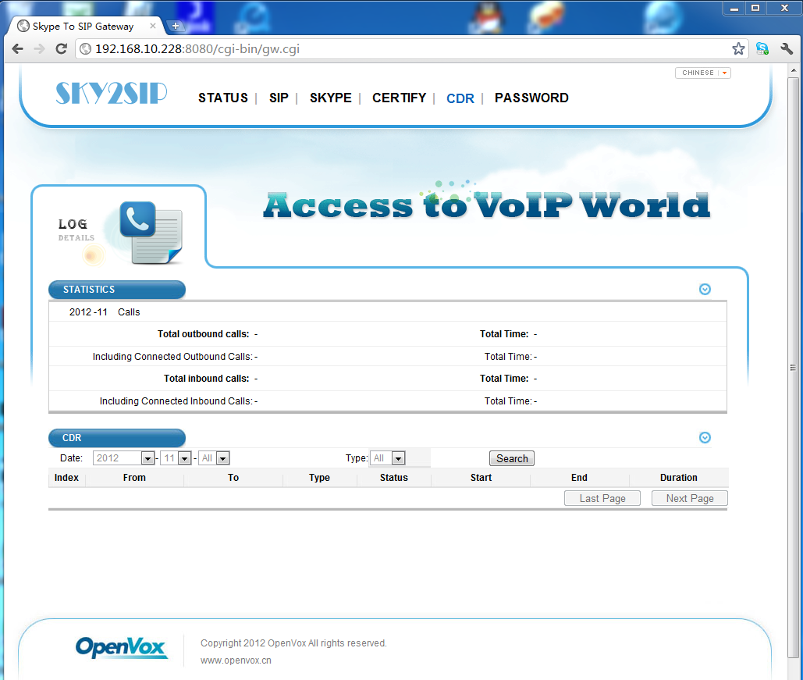Click the STATISTICS section header
The width and height of the screenshot is (803, 680).
pyautogui.click(x=117, y=290)
